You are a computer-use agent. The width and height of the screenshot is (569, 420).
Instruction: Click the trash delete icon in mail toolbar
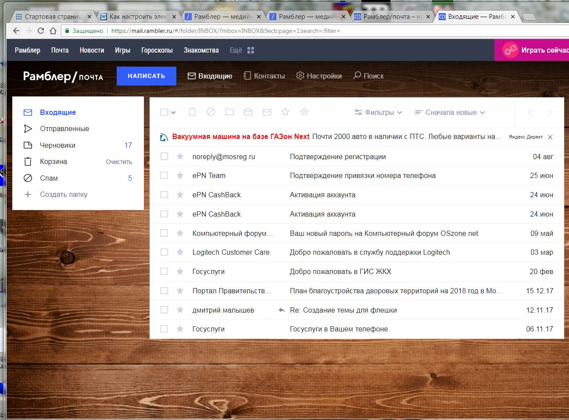(192, 112)
